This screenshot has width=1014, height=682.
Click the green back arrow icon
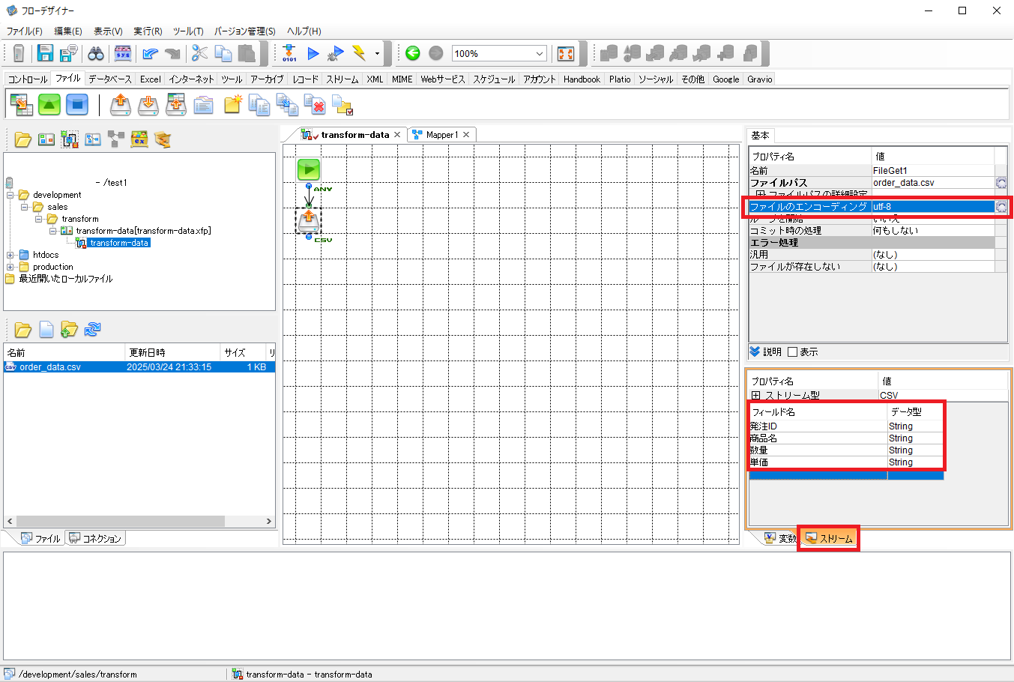click(412, 53)
